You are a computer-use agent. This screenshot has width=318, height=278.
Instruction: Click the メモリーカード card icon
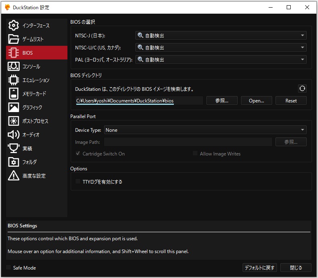[14, 94]
